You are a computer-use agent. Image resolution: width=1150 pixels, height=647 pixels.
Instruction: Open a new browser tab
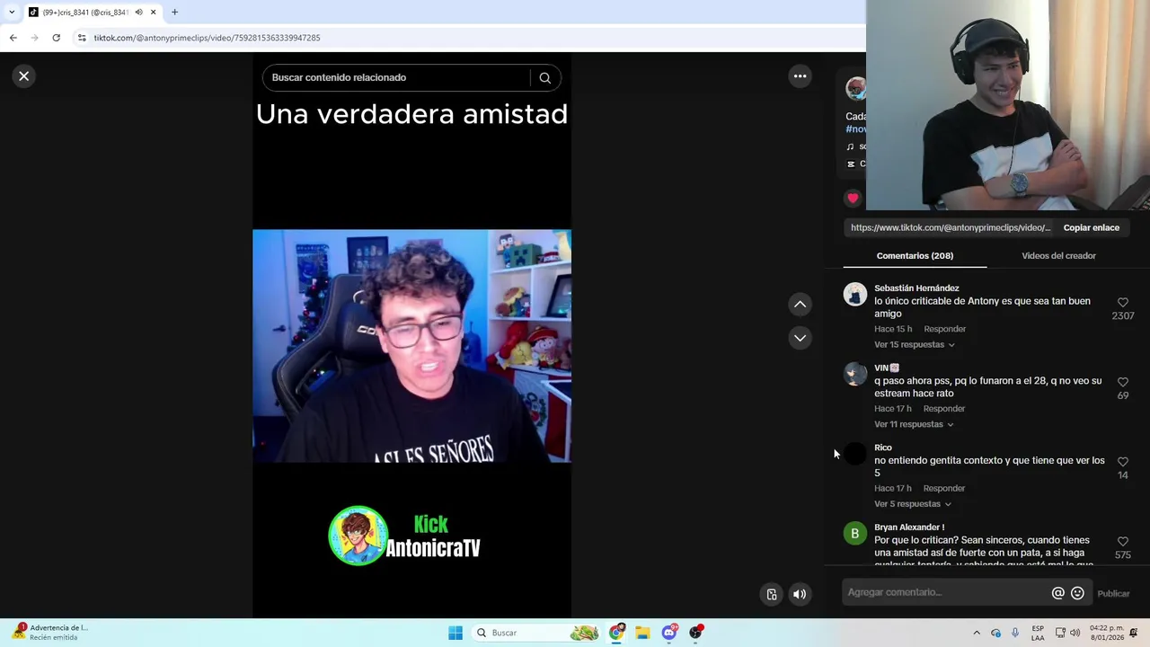point(174,13)
